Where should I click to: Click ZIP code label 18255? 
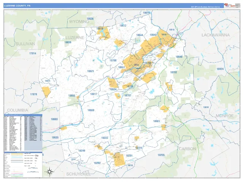[x=161, y=155]
